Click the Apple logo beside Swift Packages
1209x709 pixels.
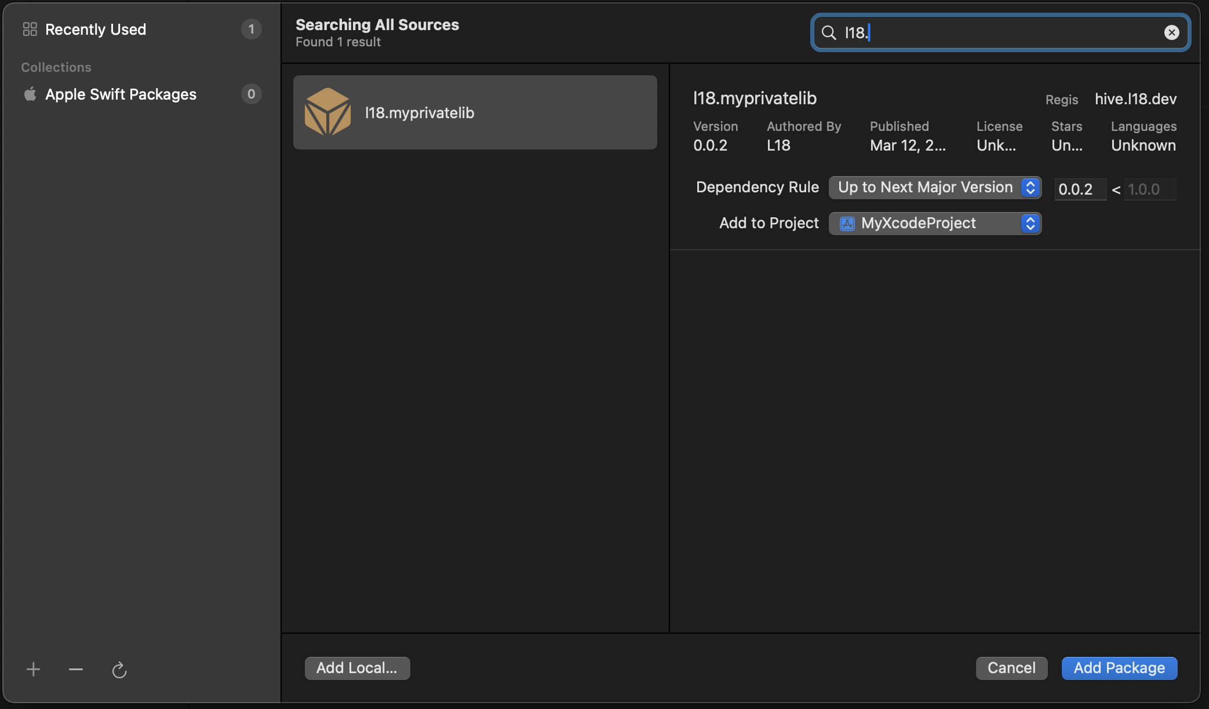(x=30, y=94)
